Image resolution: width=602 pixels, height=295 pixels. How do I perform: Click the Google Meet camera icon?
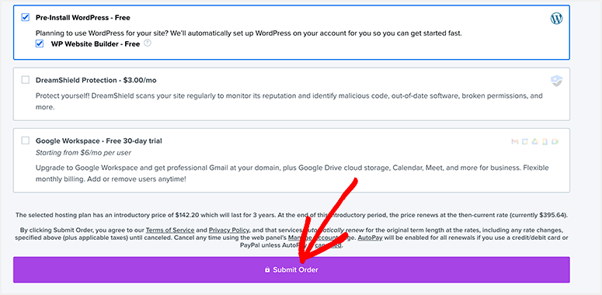[x=555, y=141]
